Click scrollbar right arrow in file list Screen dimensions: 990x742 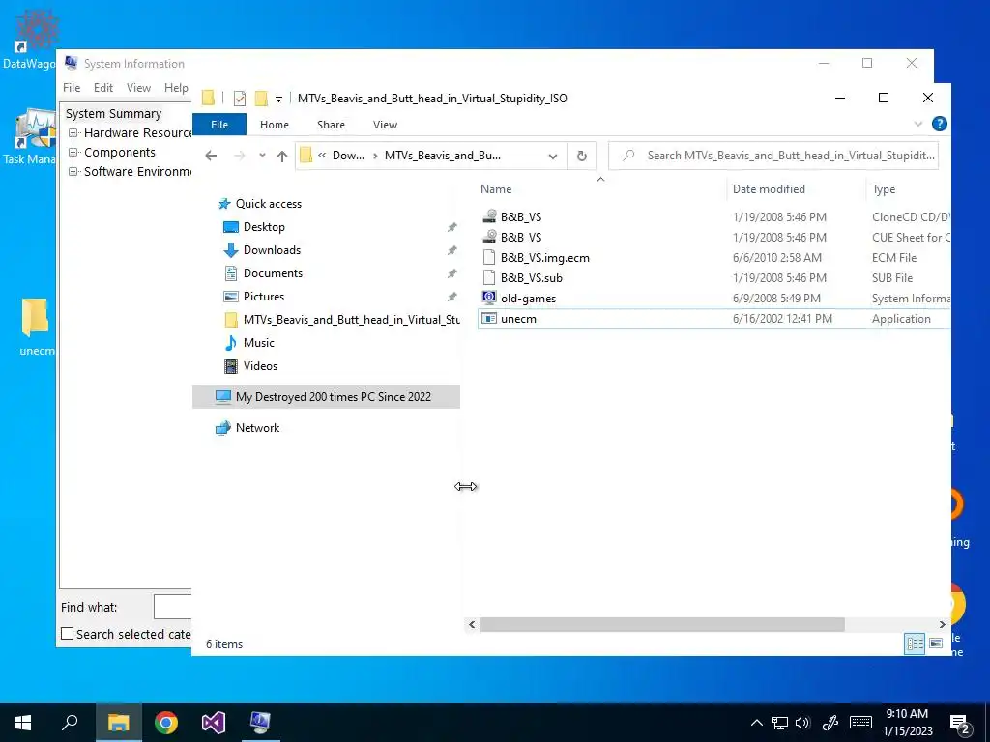pyautogui.click(x=942, y=624)
